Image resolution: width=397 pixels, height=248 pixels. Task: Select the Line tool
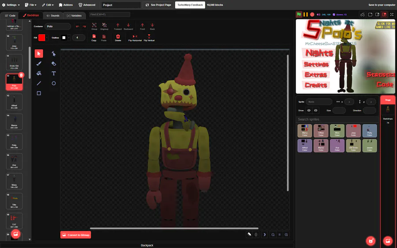[x=39, y=83]
